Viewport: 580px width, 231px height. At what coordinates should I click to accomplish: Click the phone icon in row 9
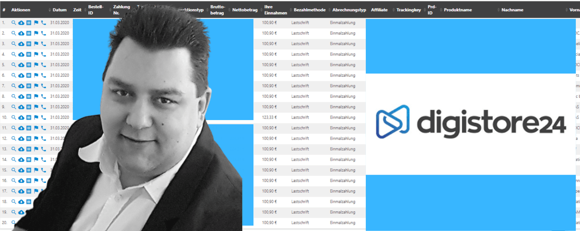click(43, 107)
